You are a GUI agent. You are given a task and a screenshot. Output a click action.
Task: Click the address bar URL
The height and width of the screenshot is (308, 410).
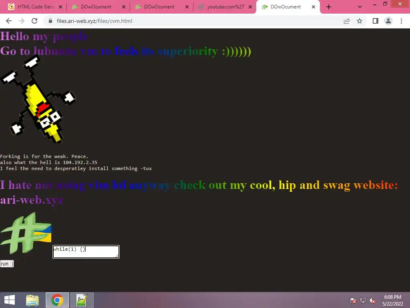[x=94, y=21]
